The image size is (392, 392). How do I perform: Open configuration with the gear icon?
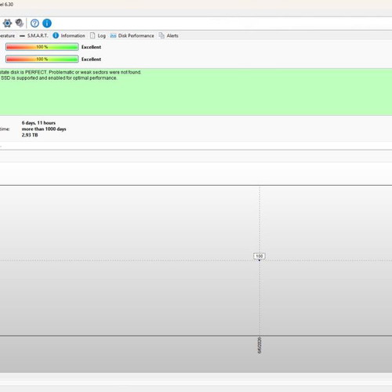7,24
